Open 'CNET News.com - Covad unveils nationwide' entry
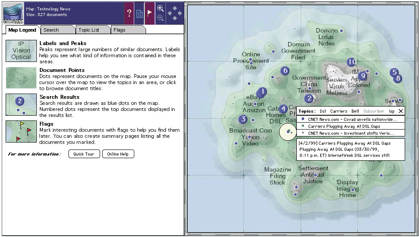This screenshot has width=419, height=237. [351, 119]
